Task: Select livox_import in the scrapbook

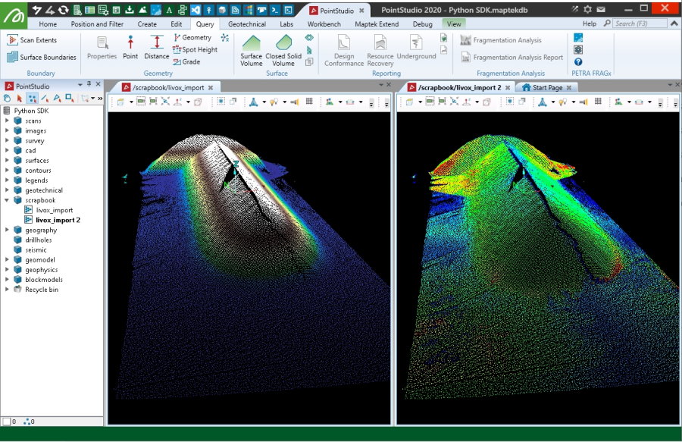Action: click(x=54, y=210)
